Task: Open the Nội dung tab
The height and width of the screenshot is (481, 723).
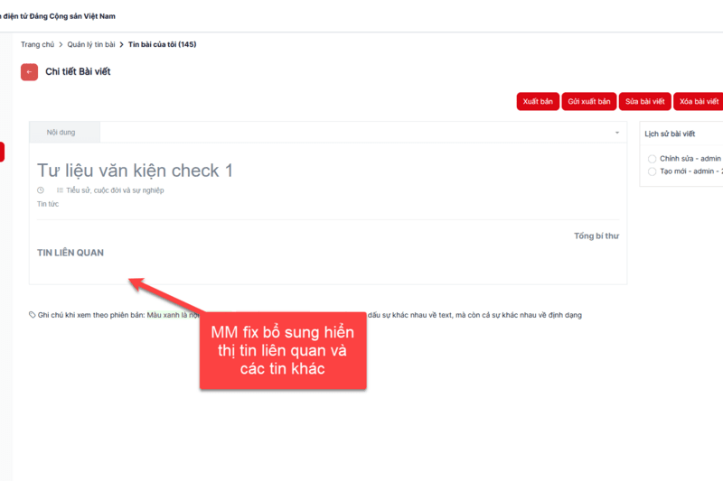Action: tap(61, 133)
